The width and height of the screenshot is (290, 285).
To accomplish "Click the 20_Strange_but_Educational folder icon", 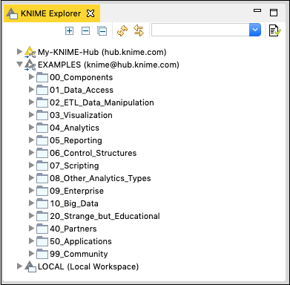I will [x=42, y=216].
